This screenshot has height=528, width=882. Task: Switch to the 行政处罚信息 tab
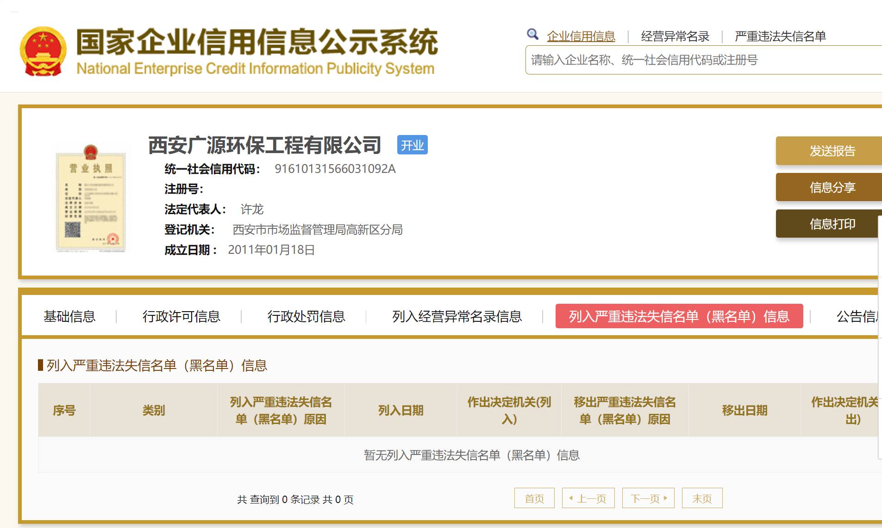click(306, 316)
